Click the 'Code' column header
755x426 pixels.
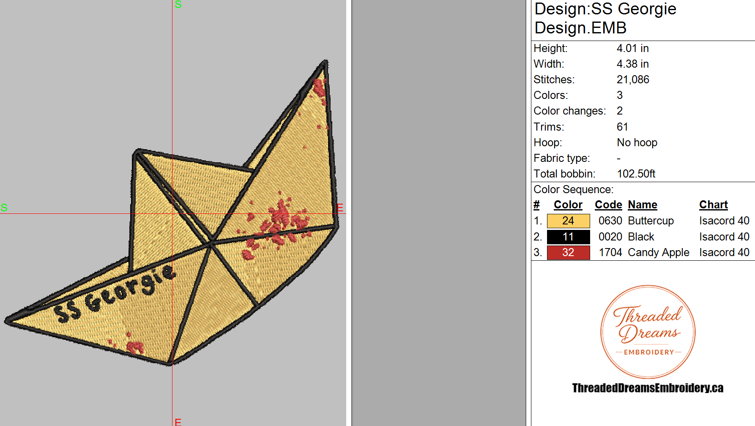click(x=608, y=205)
